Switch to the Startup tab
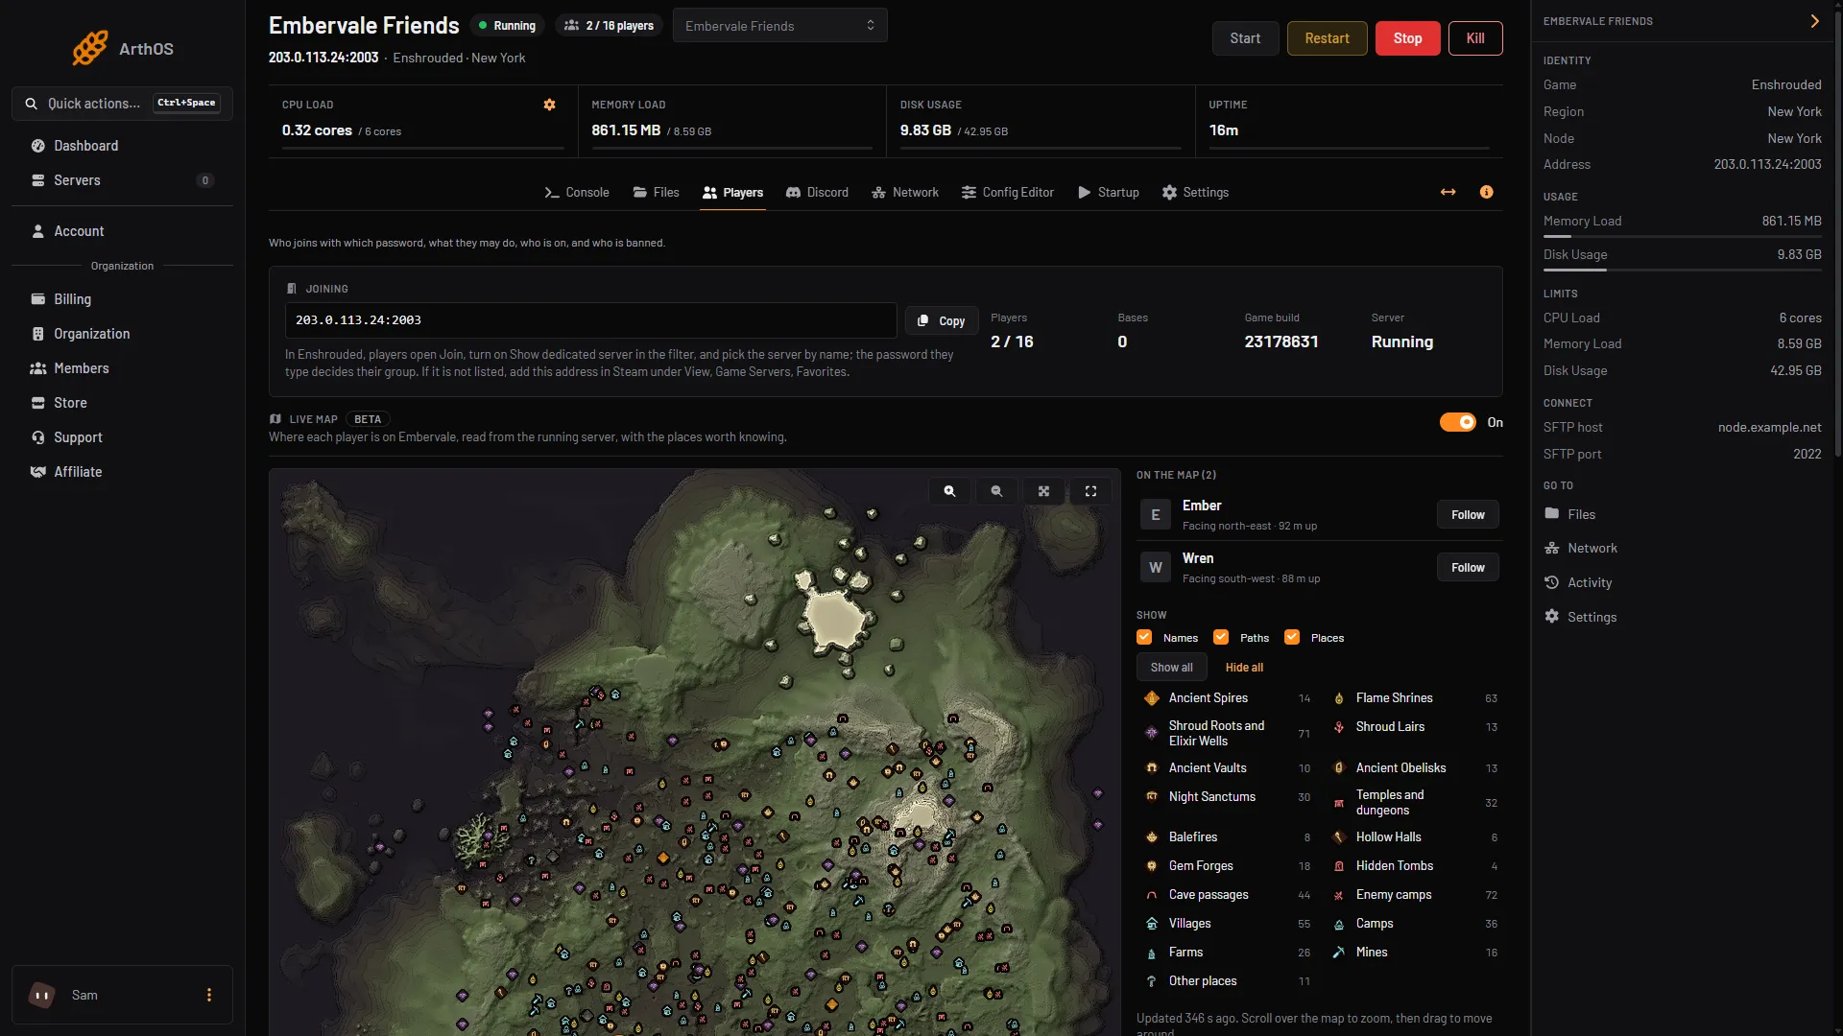The width and height of the screenshot is (1843, 1036). pyautogui.click(x=1109, y=193)
